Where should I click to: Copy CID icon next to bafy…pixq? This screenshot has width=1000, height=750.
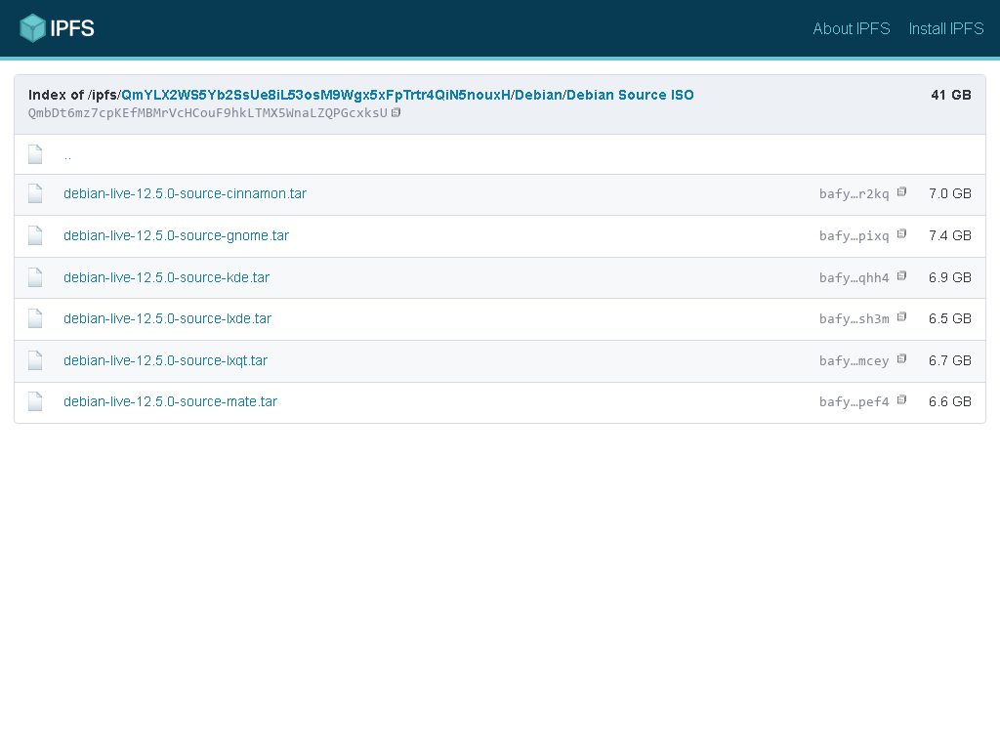[901, 234]
